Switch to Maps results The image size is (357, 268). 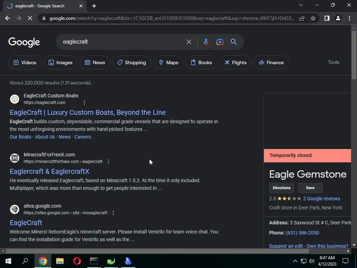168,62
